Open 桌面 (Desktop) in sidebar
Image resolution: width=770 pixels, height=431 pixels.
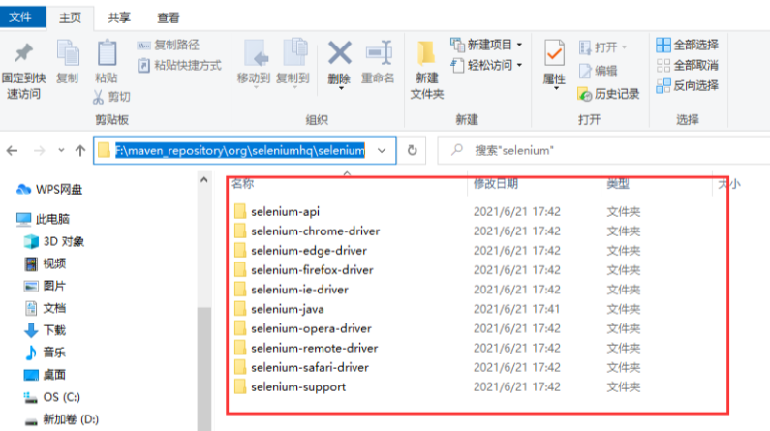(46, 375)
